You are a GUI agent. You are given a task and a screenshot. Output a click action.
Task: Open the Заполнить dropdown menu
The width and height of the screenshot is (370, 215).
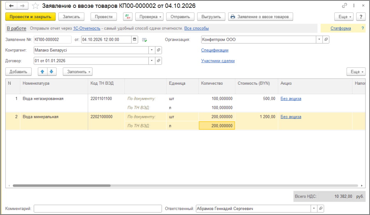[77, 72]
